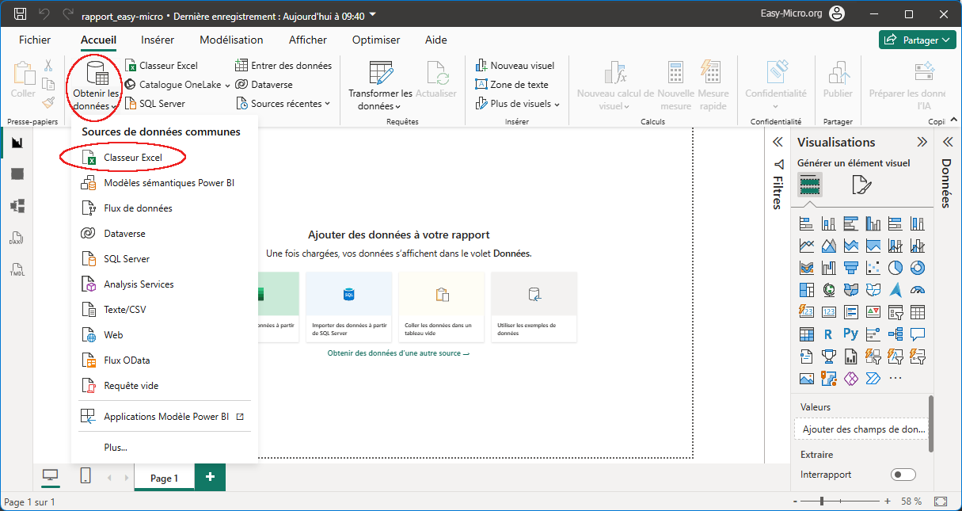Collapse the Filtres pane with chevron
This screenshot has height=511, width=962.
tap(778, 142)
